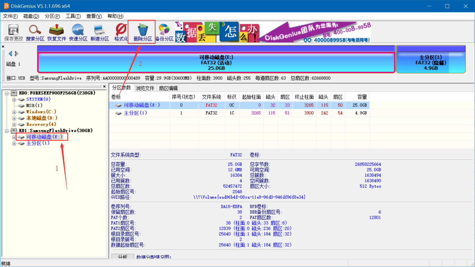The width and height of the screenshot is (475, 267).
Task: Click the Save Changes (保存更改) toolbar icon
Action: 14,33
